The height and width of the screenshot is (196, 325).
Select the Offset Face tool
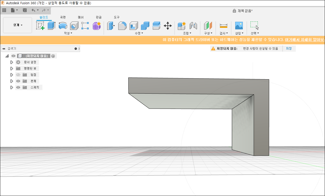(156, 26)
